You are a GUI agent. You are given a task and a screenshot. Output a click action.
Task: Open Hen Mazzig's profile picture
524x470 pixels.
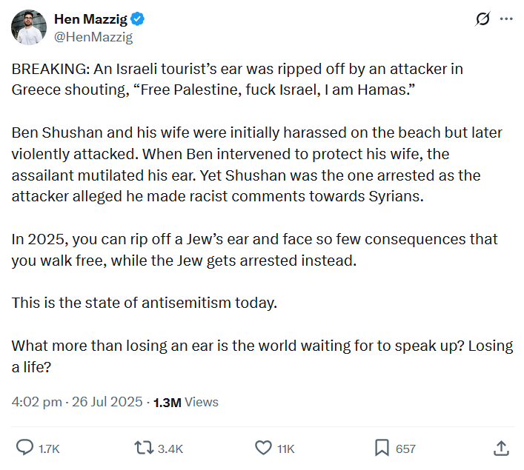pyautogui.click(x=29, y=27)
